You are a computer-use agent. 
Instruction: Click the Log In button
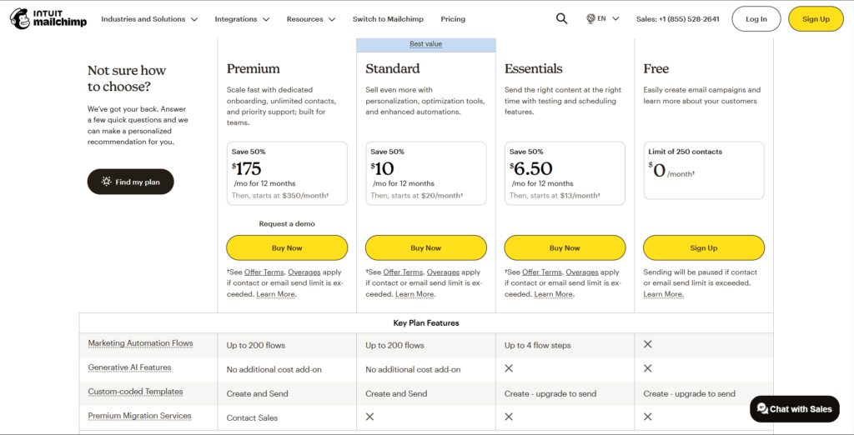(x=756, y=19)
